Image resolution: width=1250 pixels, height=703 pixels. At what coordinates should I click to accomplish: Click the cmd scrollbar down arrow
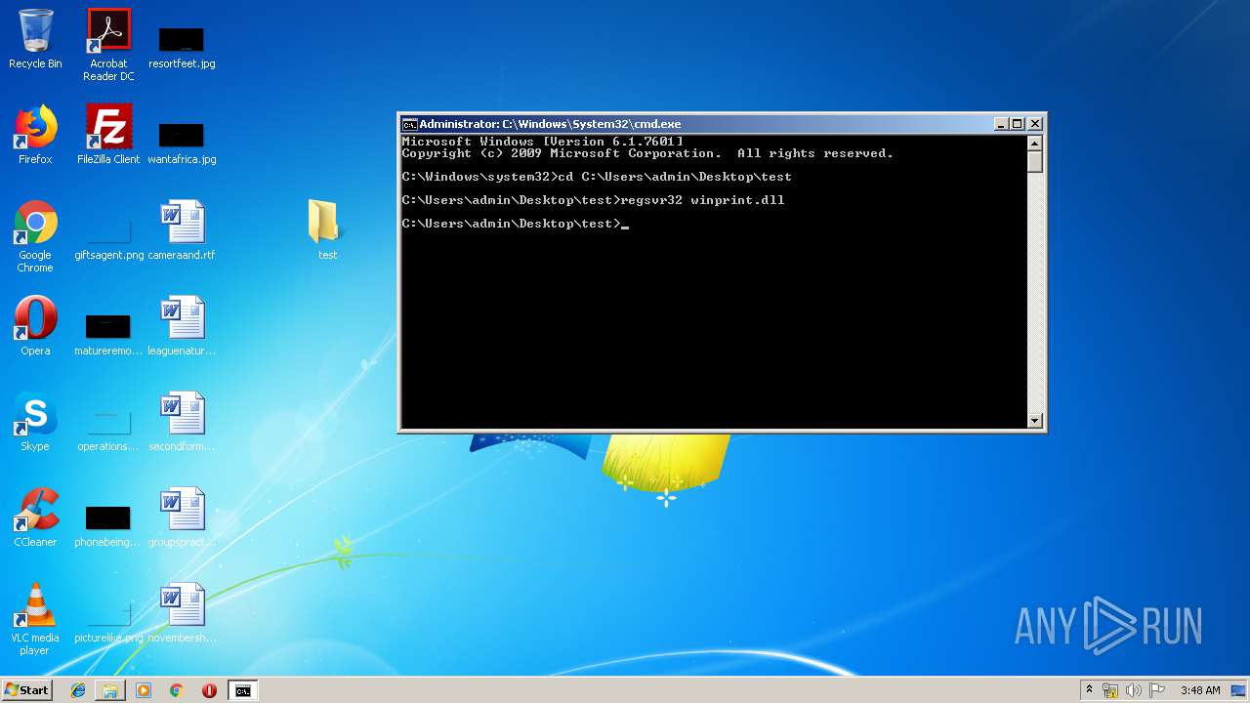1035,421
